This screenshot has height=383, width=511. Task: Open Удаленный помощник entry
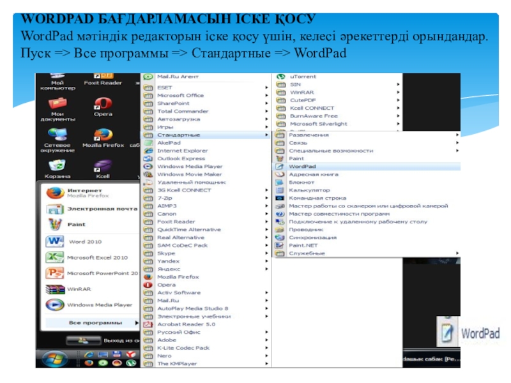(206, 183)
